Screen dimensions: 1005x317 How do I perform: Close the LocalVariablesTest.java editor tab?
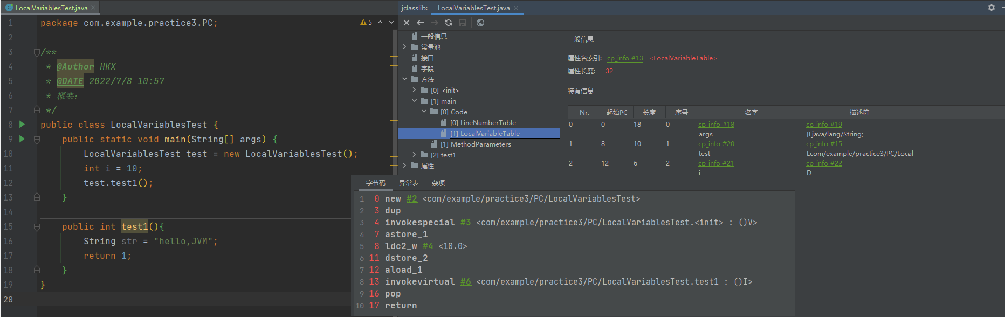coord(93,8)
